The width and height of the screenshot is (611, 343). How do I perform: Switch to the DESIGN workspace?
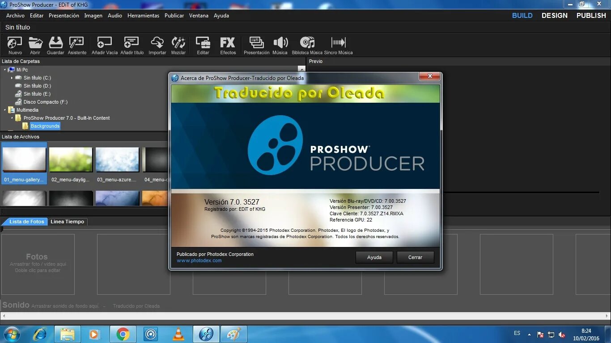555,15
